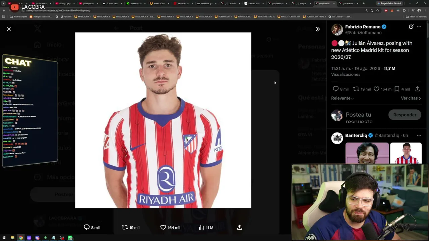Click the repost icon showing 19 mil in side panel

[x=356, y=89]
